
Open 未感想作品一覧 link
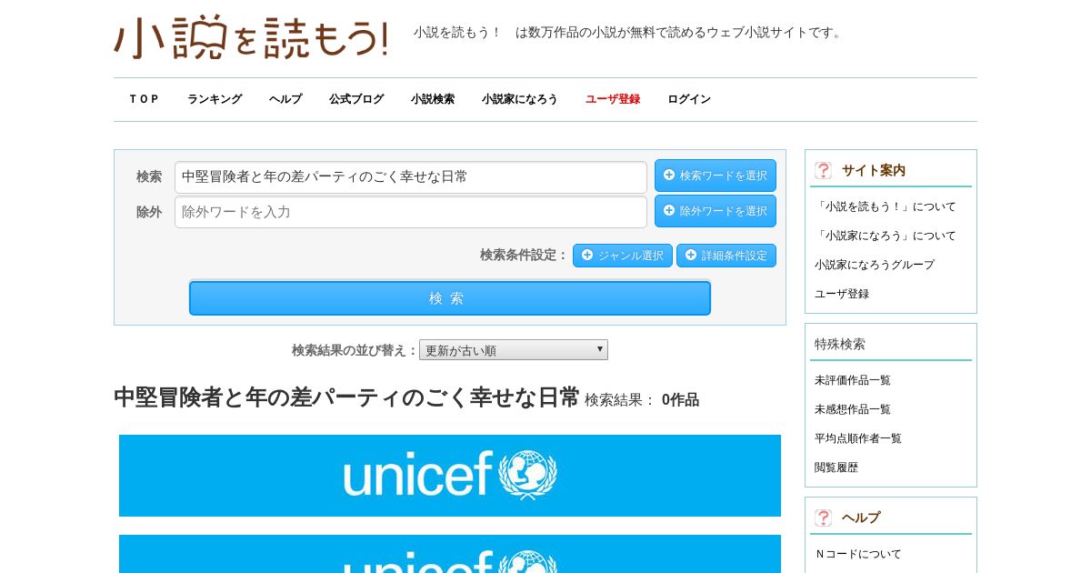[x=853, y=409]
